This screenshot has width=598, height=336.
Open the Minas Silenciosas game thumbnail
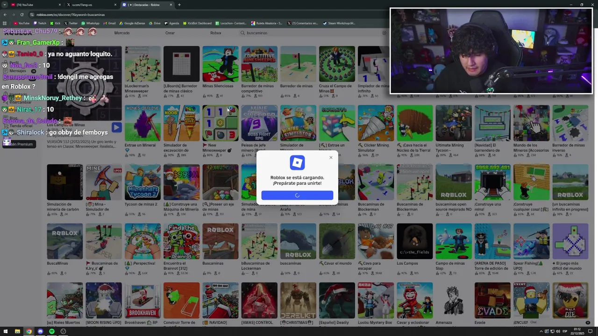[220, 64]
